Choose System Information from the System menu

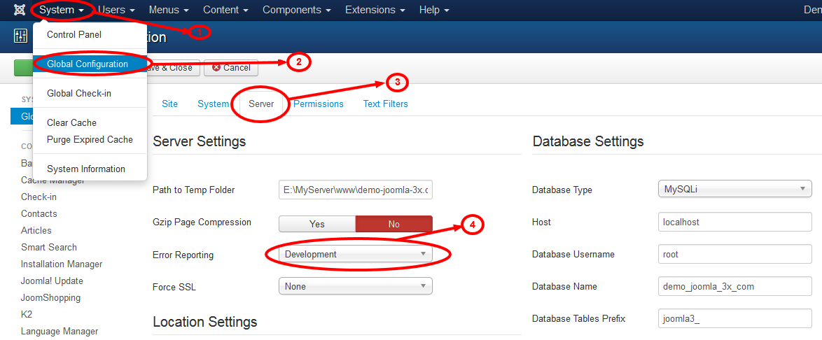click(x=86, y=169)
